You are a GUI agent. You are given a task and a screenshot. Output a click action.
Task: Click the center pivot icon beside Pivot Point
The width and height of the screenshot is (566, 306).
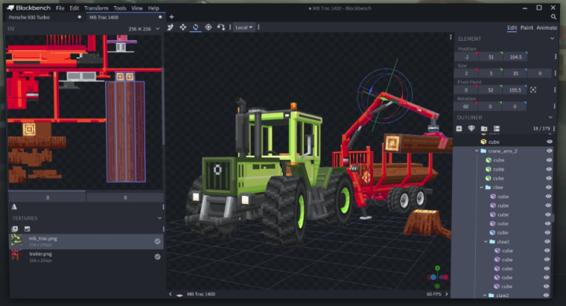[533, 90]
